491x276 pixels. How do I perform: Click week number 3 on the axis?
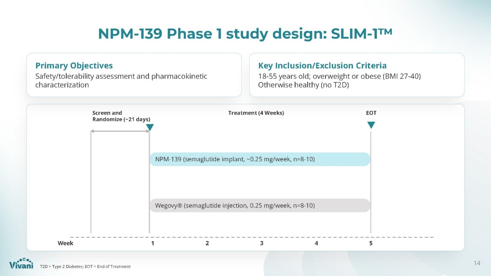point(262,243)
